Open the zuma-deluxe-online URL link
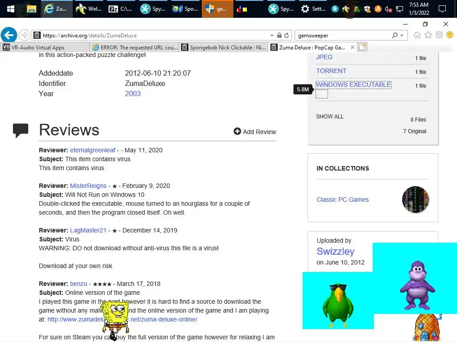The height and width of the screenshot is (342, 457). click(122, 319)
